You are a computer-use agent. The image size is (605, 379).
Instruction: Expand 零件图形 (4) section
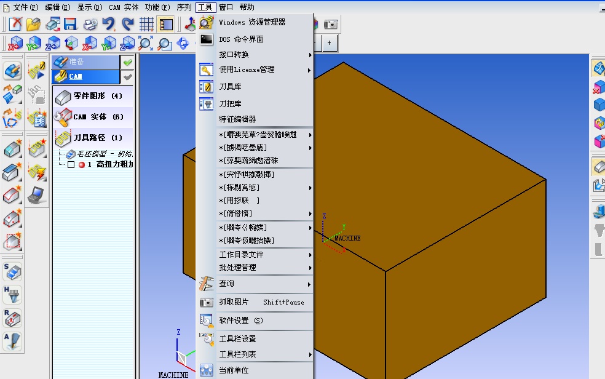pyautogui.click(x=93, y=96)
